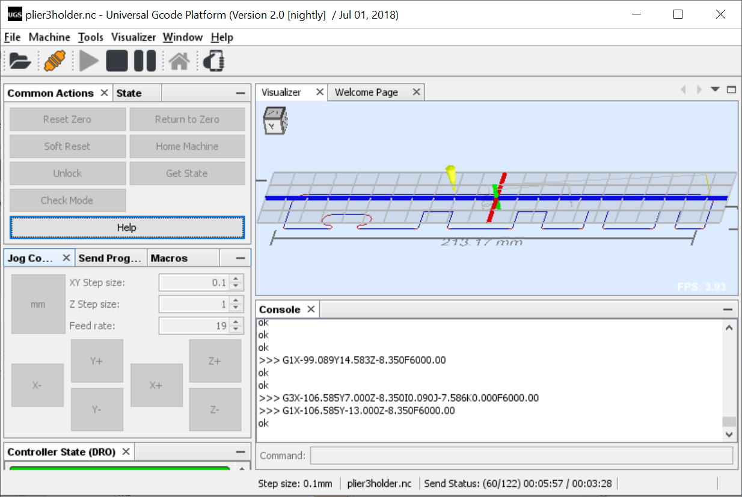The image size is (742, 497).
Task: Open the editor documents list dropdown arrow
Action: [x=715, y=90]
